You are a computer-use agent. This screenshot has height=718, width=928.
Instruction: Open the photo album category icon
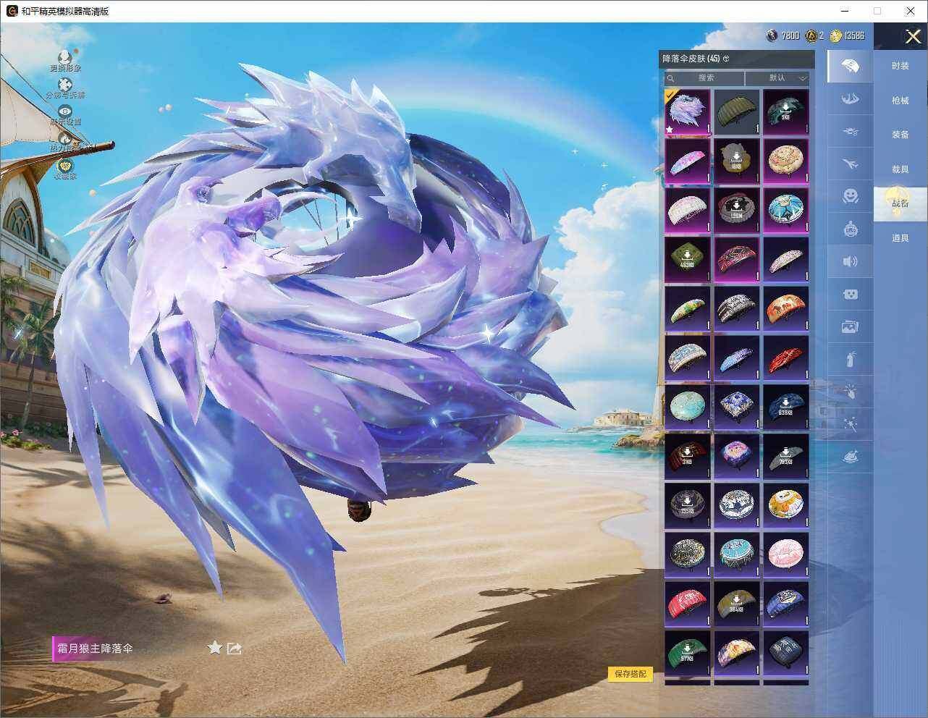click(851, 326)
